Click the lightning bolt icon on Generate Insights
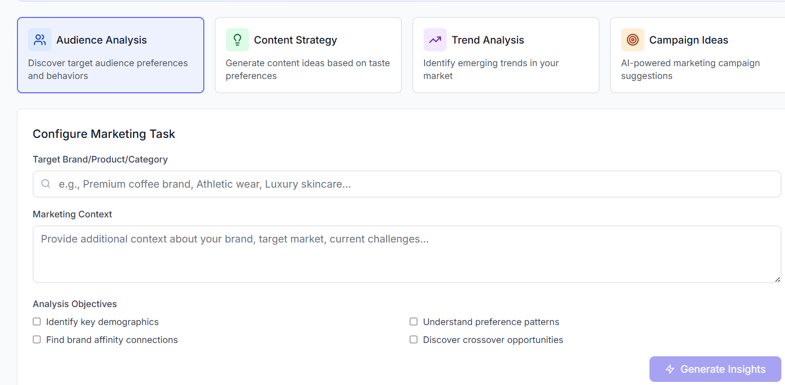Screen dimensions: 785x385 pyautogui.click(x=669, y=369)
